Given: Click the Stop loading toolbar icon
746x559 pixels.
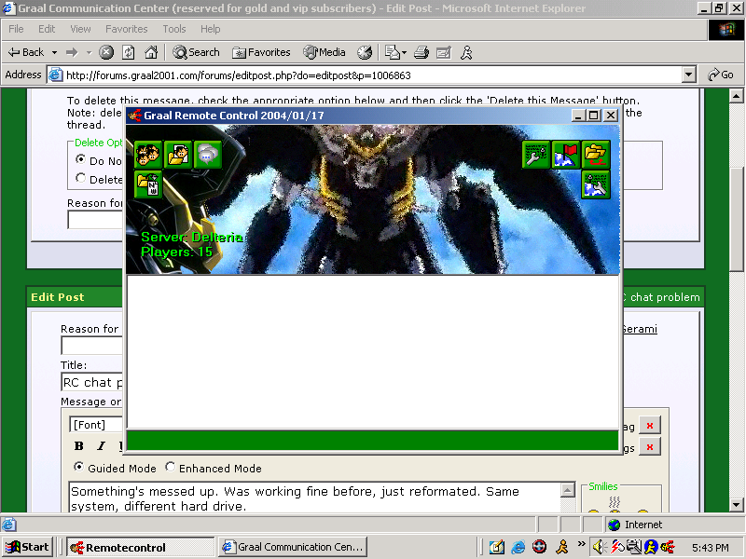Looking at the screenshot, I should [106, 52].
